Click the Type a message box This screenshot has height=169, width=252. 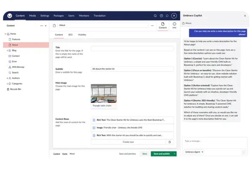[x=215, y=143]
